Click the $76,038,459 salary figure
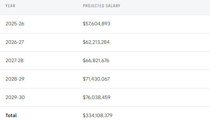Screen dimensions: 210x124 [x=97, y=97]
